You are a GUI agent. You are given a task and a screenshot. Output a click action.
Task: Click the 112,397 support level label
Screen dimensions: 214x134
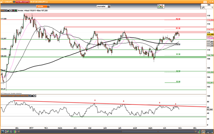pos(3,38)
